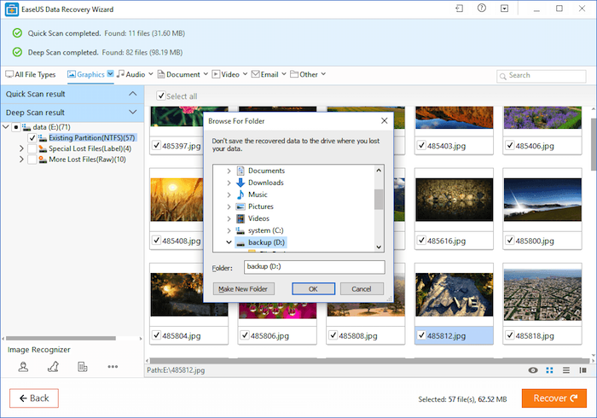
Task: Open the import session icon in title bar
Action: coord(460,9)
